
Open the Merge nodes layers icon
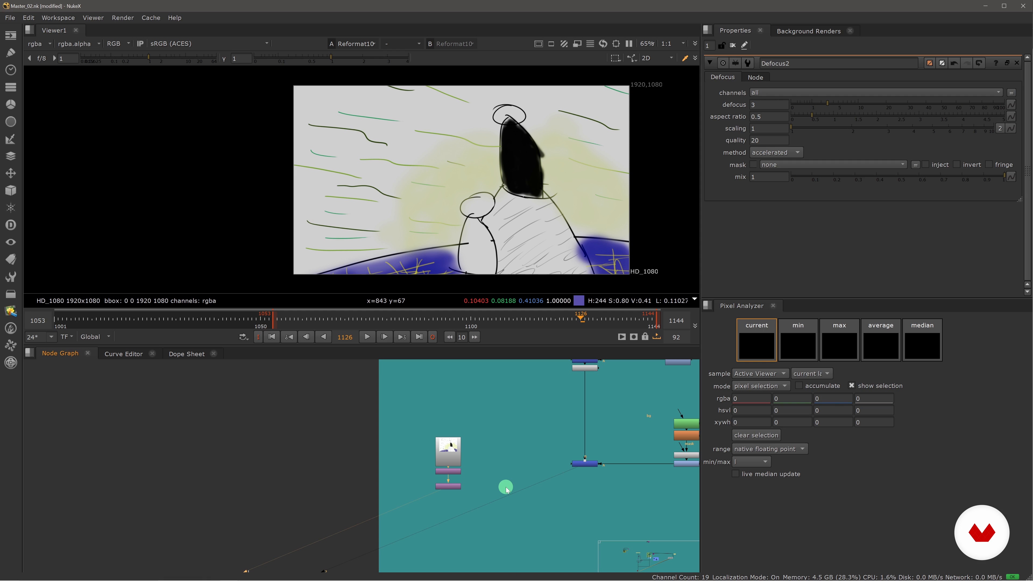tap(11, 156)
